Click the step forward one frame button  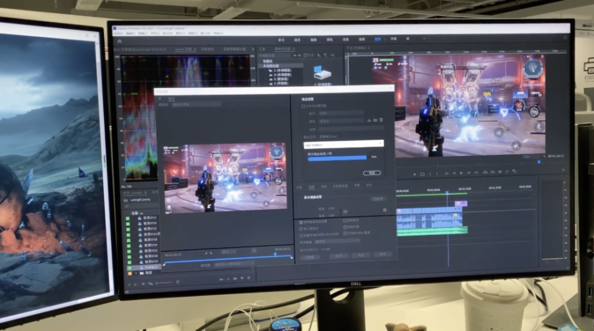tap(469, 173)
